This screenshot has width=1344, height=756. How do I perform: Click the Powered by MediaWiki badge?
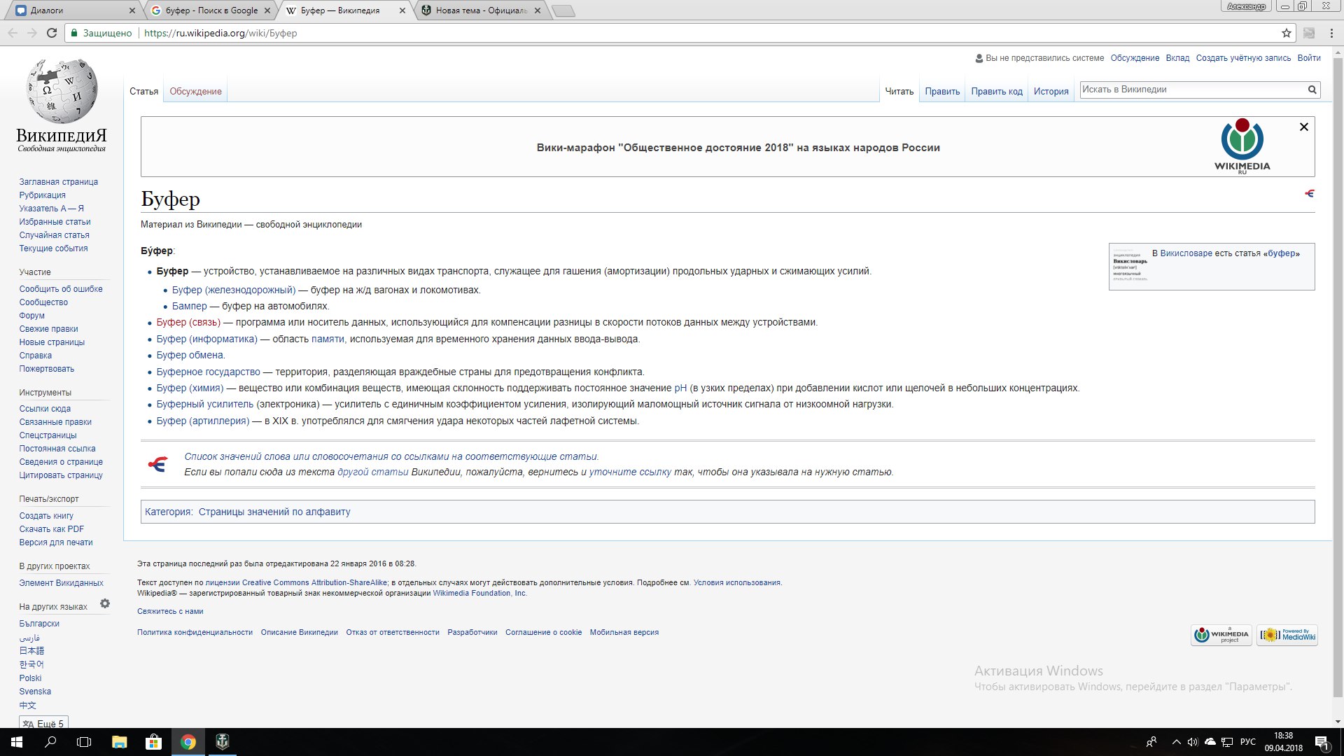pos(1287,635)
